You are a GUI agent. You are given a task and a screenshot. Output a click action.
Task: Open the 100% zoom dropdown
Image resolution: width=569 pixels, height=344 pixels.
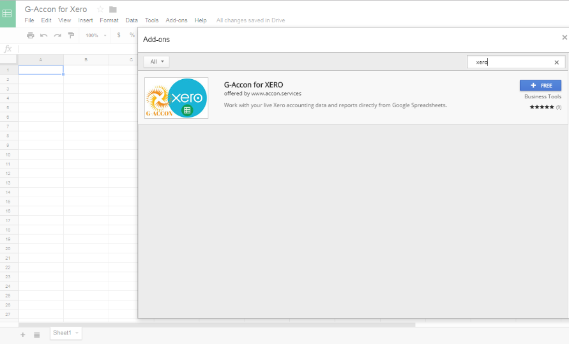96,35
